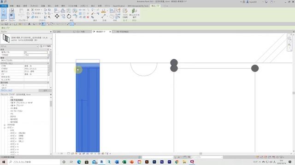
Task: Select 1階 平面詳細図 in Project Browser
Action: click(17, 100)
